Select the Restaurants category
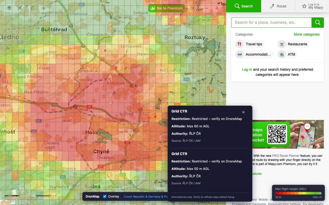 pyautogui.click(x=294, y=44)
